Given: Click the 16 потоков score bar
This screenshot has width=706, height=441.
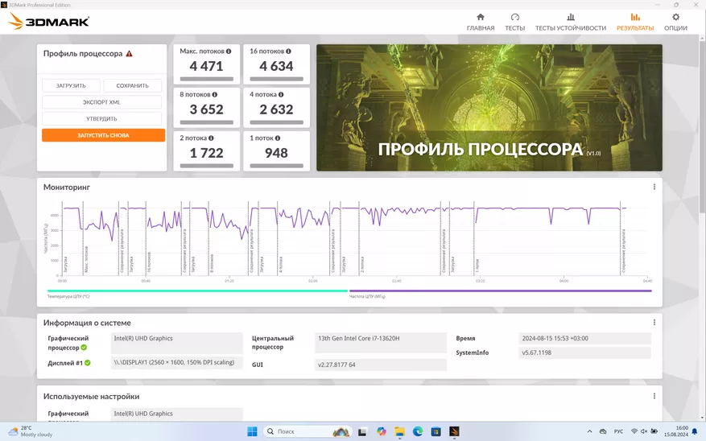Looking at the screenshot, I should coord(276,79).
